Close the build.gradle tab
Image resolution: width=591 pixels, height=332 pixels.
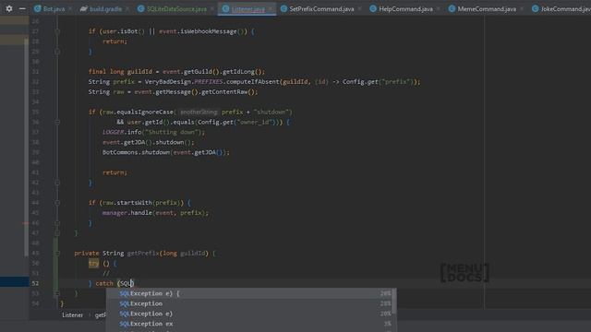point(127,8)
